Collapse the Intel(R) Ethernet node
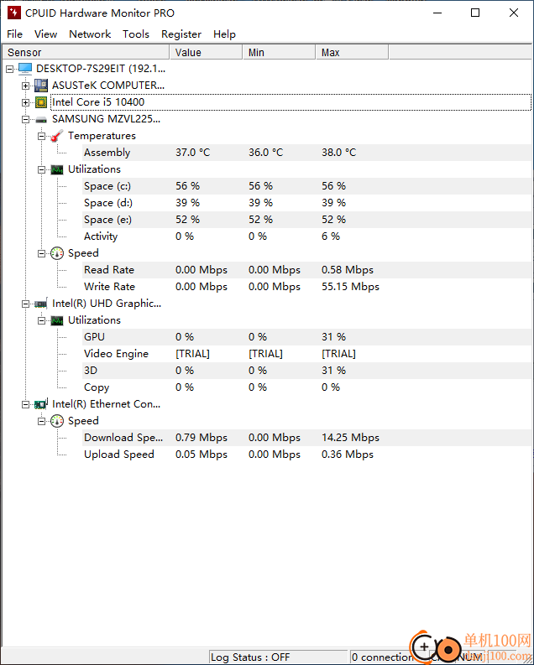This screenshot has width=534, height=665. click(26, 404)
